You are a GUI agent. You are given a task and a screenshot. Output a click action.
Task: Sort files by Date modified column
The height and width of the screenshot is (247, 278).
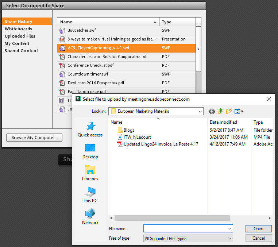click(x=229, y=122)
